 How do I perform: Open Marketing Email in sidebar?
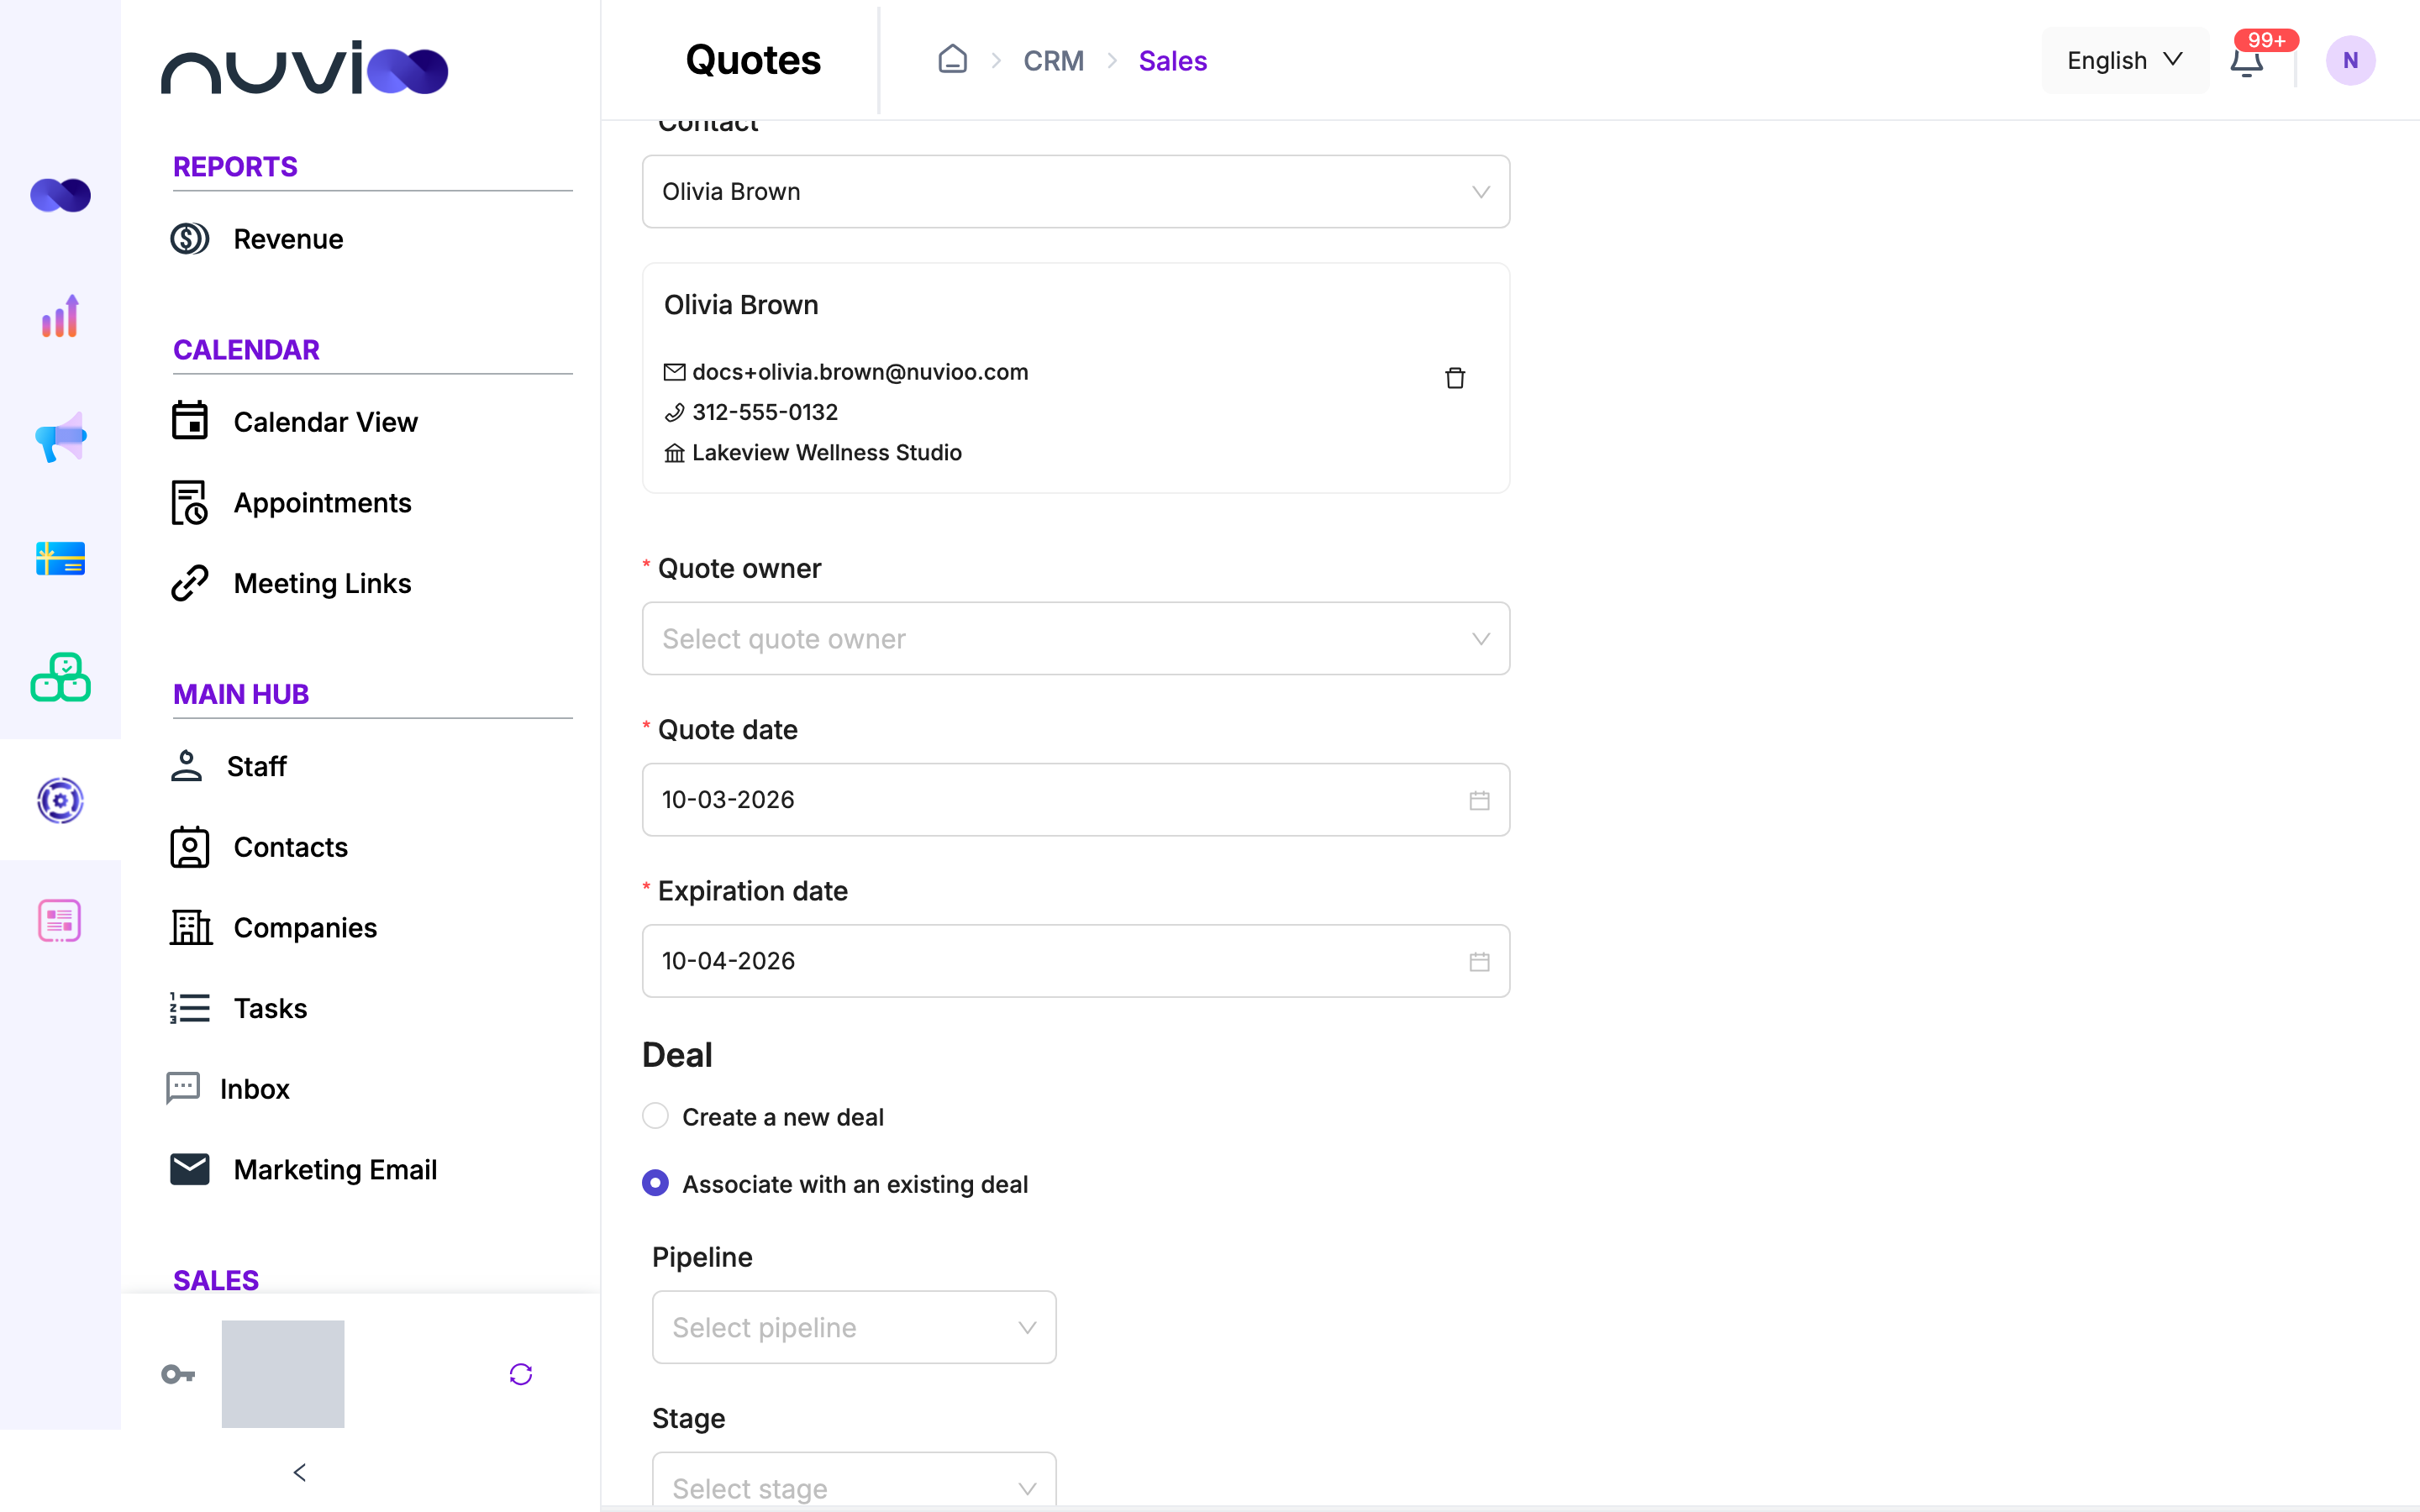point(304,1169)
